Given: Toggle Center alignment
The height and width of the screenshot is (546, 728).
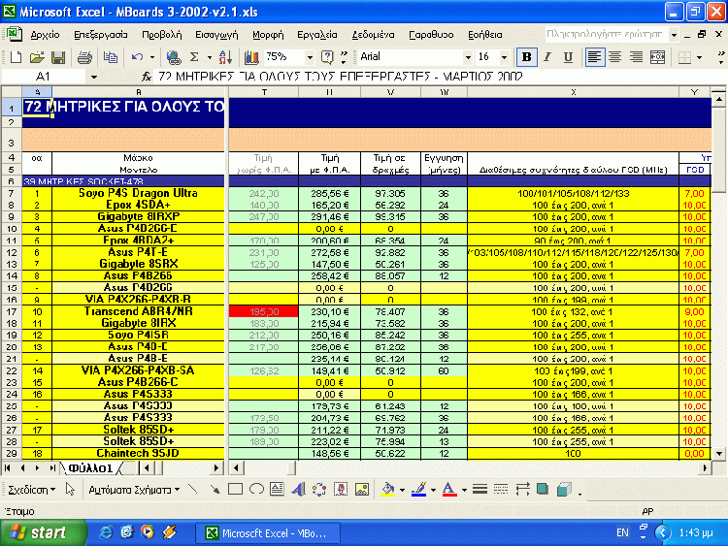Looking at the screenshot, I should (x=615, y=57).
